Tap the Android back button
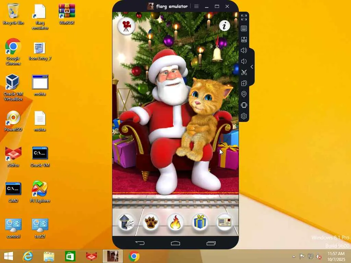This screenshot has width=351, height=263. (140, 243)
